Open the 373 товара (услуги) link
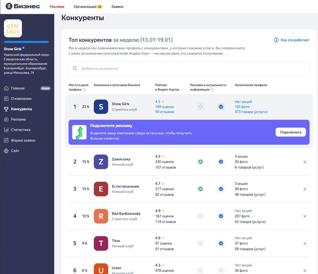 251,112
